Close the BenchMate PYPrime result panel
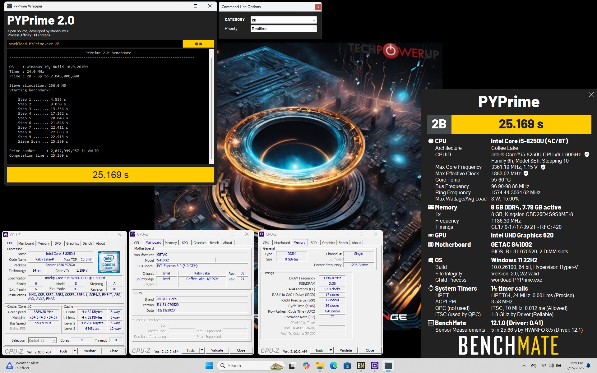 (x=591, y=95)
